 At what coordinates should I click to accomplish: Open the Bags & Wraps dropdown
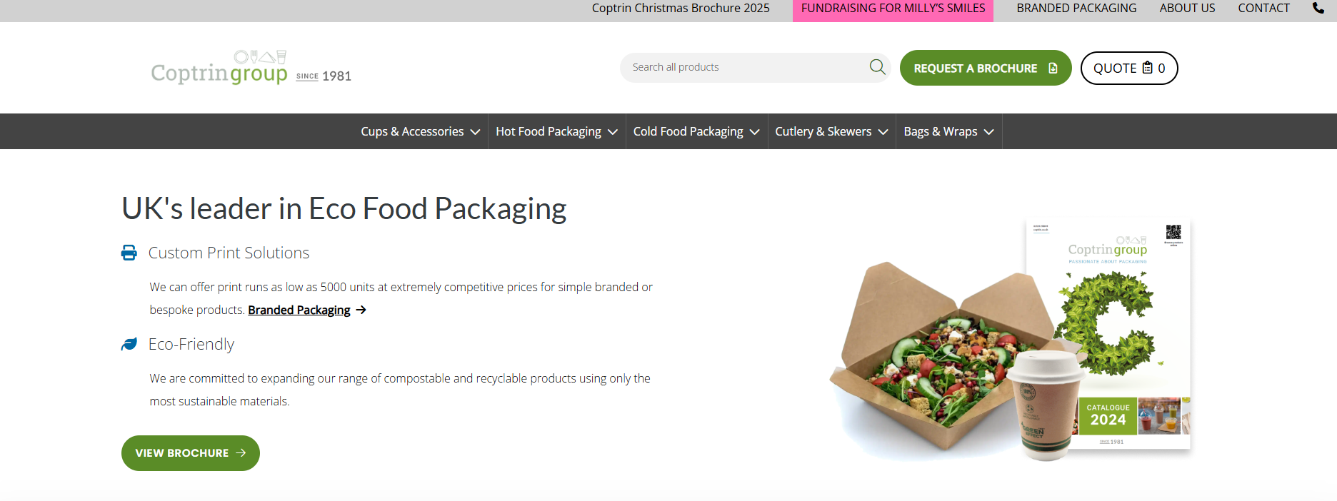(948, 131)
